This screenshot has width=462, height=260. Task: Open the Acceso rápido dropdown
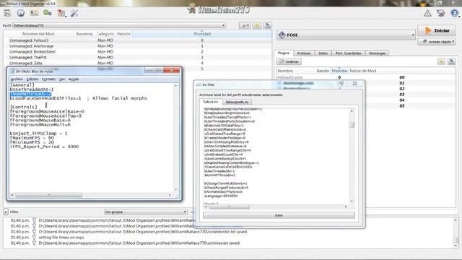437,42
